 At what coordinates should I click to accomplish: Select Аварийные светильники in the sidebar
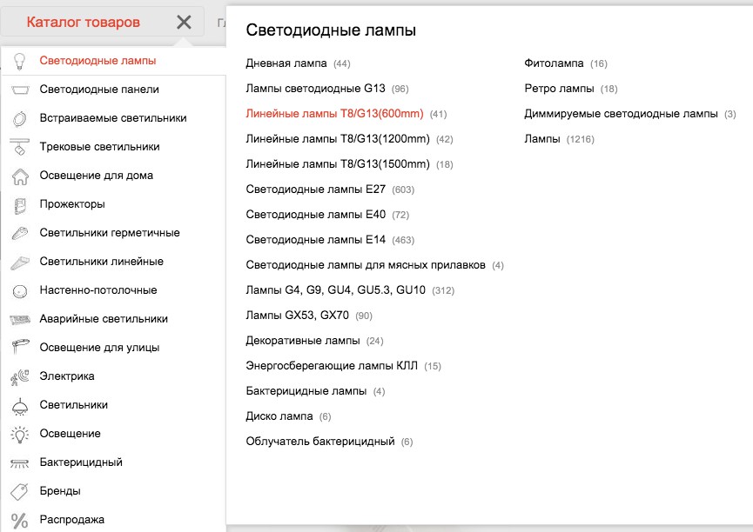[104, 319]
